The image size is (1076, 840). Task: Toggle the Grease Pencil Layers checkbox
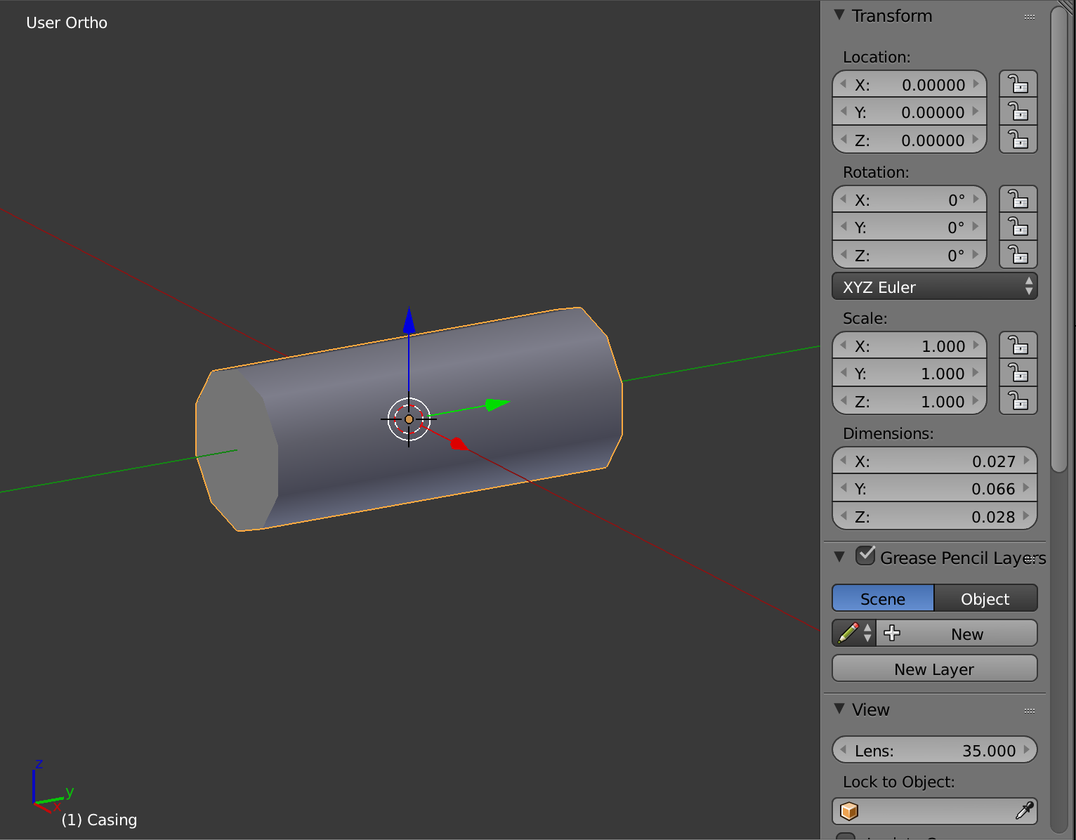(865, 556)
